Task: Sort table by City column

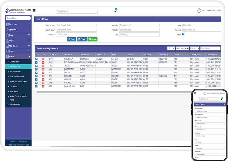Action: (114, 54)
